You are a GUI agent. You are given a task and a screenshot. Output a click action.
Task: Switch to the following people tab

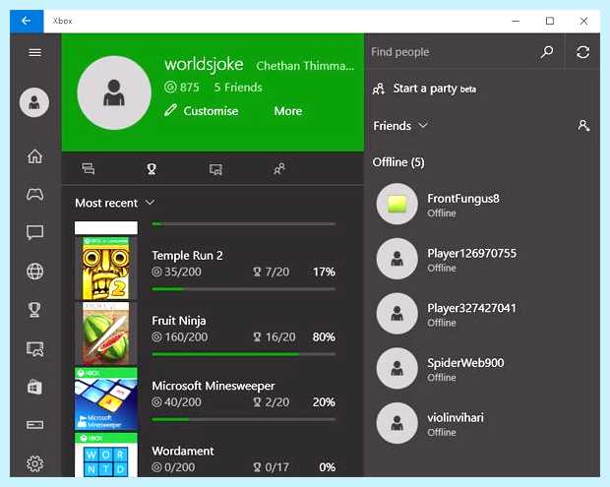(279, 169)
